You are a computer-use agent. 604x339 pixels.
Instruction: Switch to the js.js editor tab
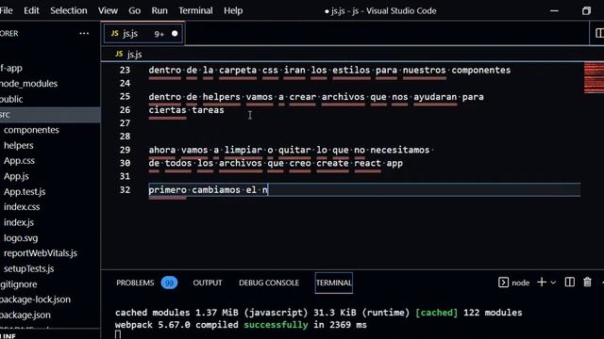(x=143, y=34)
